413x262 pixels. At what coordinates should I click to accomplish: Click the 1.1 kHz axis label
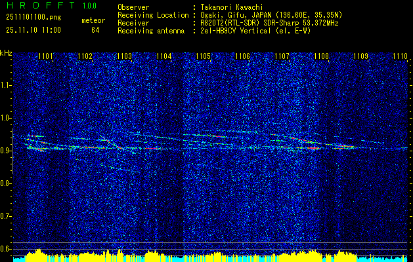(x=6, y=85)
